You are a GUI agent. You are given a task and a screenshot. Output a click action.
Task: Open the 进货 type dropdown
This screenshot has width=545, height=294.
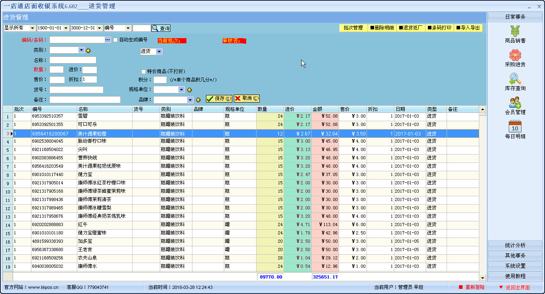pos(159,52)
